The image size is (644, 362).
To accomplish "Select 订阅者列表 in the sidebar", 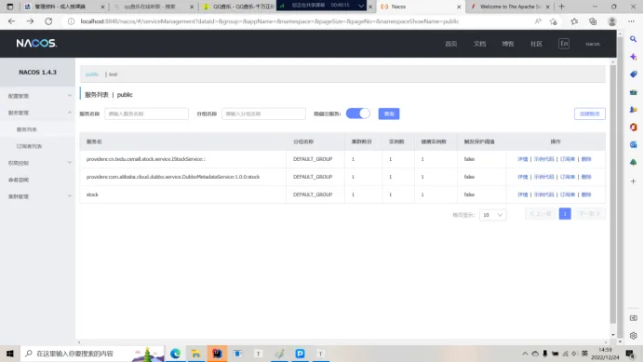I will coord(29,146).
